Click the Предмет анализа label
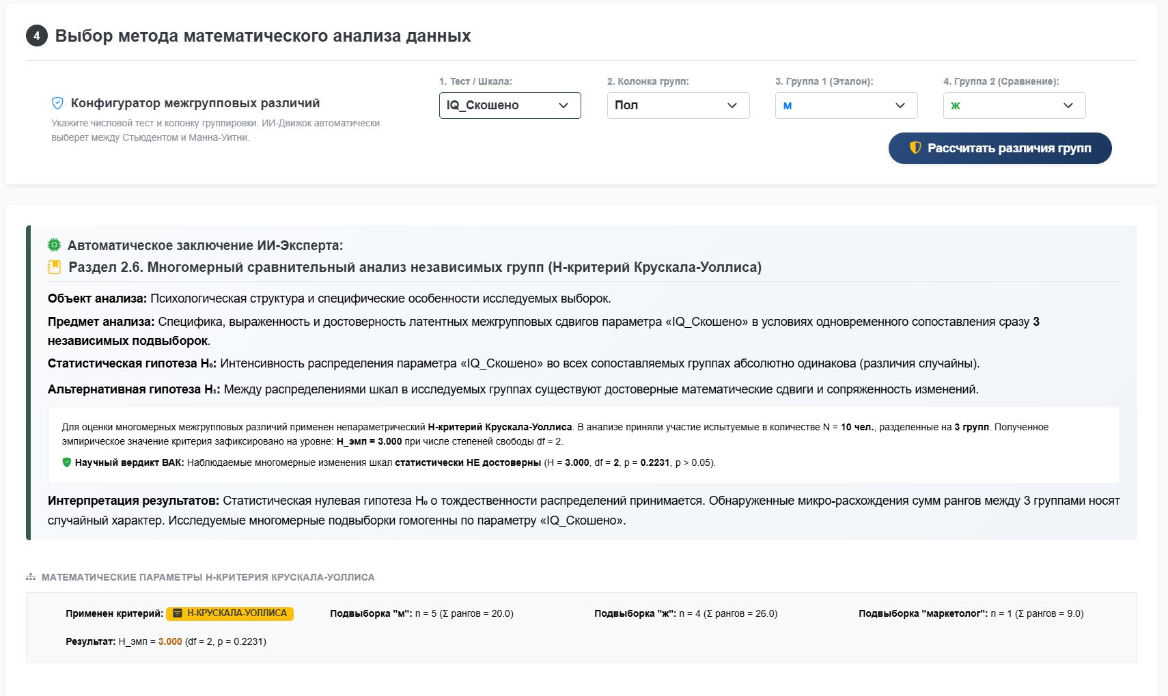1168x696 pixels. (101, 322)
